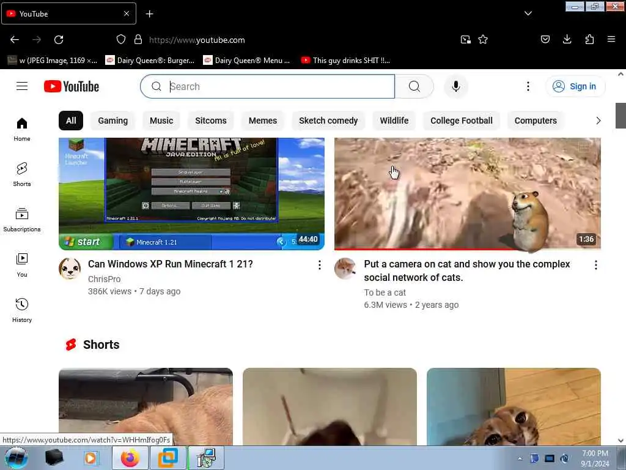Open a new browser tab

[x=149, y=14]
